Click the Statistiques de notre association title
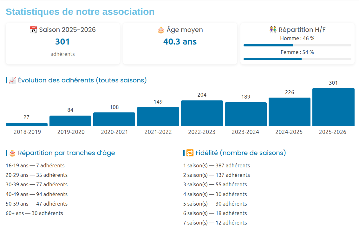The width and height of the screenshot is (359, 228). point(80,12)
